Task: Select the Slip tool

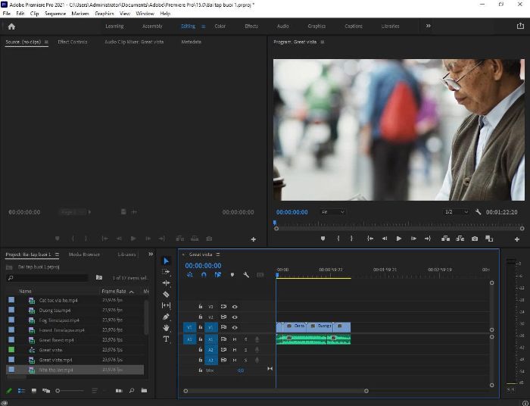Action: (166, 305)
